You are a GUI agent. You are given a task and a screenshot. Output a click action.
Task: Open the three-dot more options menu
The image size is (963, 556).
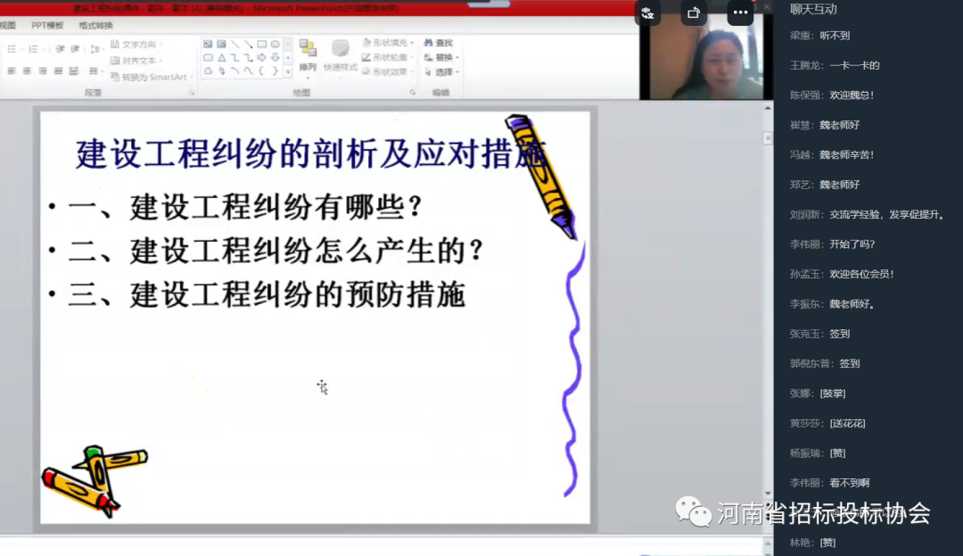pyautogui.click(x=740, y=12)
